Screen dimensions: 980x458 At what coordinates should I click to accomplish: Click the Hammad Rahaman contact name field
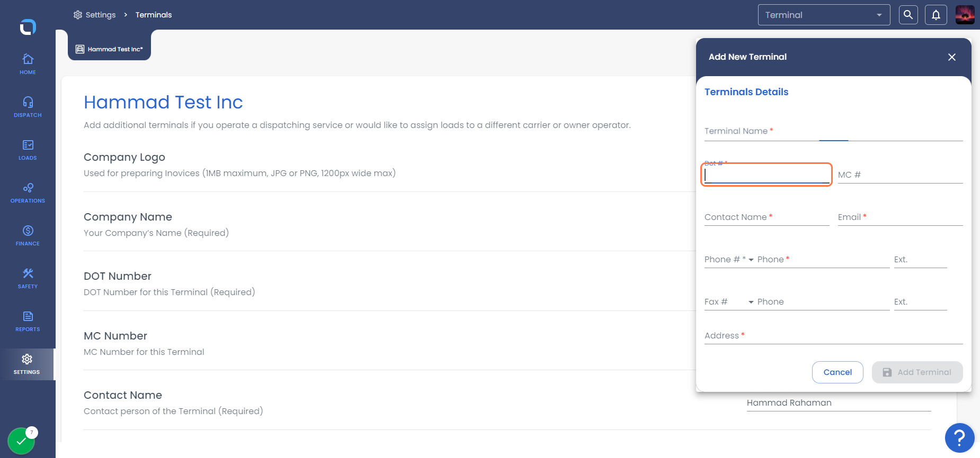click(839, 403)
